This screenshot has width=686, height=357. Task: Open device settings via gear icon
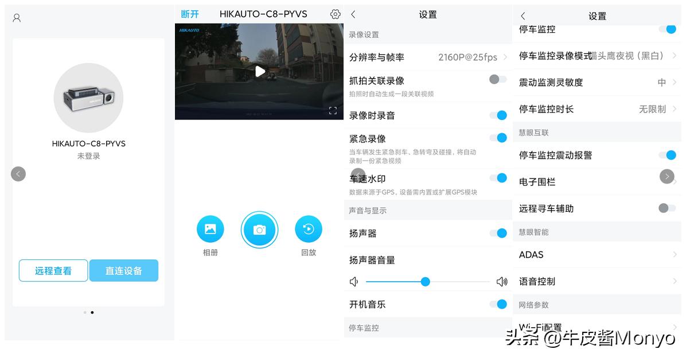(335, 14)
